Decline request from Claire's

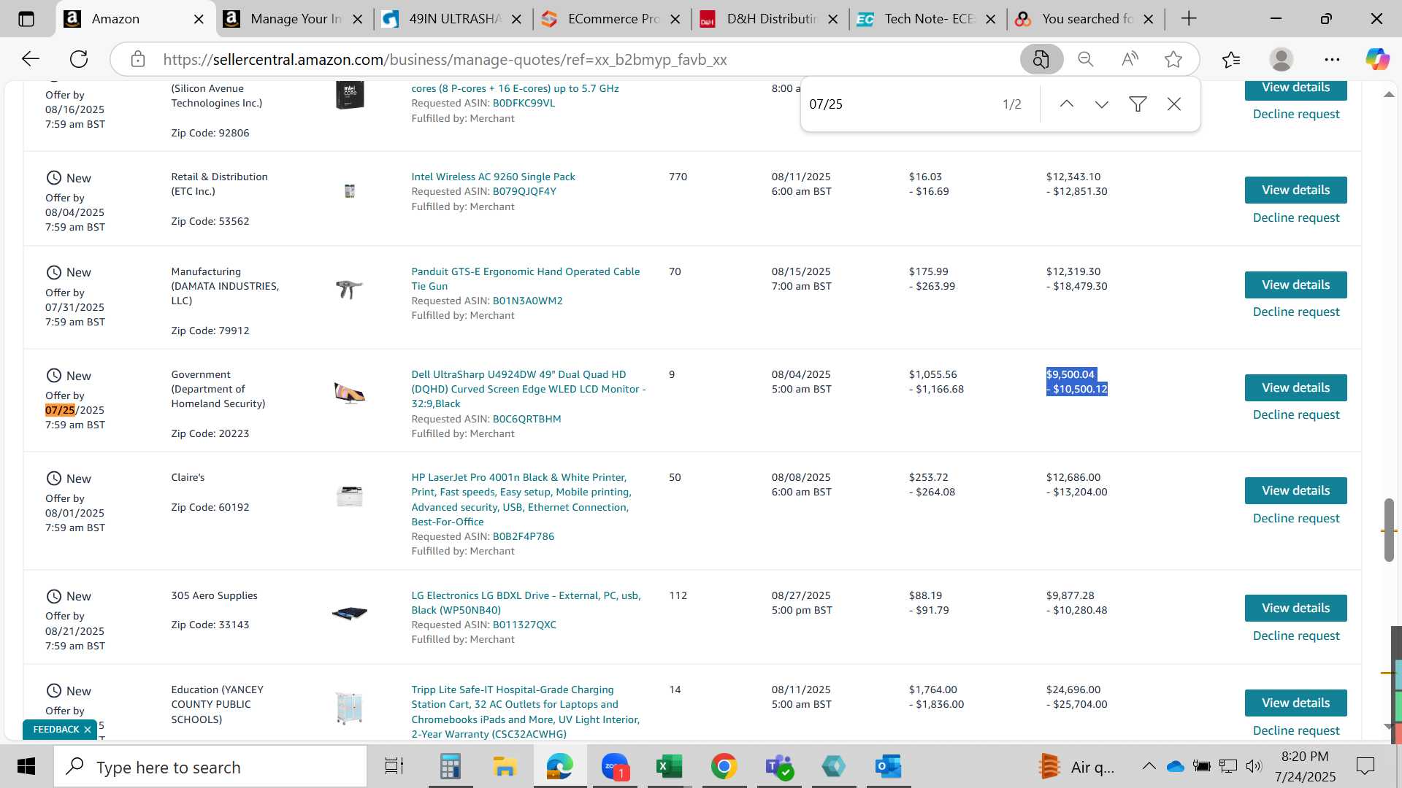pyautogui.click(x=1296, y=518)
